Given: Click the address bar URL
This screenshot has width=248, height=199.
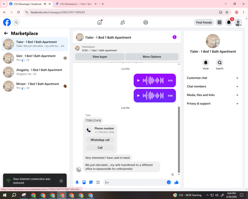Looking at the screenshot, I should click(x=58, y=12).
